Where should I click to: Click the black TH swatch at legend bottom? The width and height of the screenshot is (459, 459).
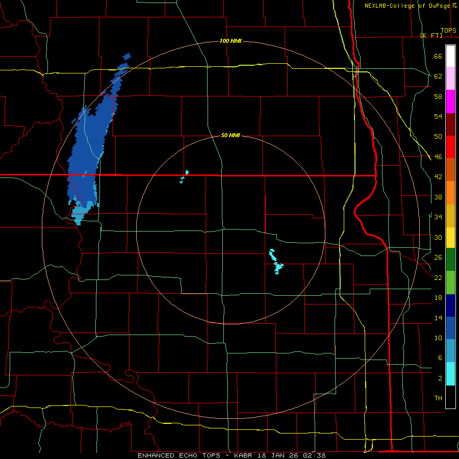coord(450,397)
